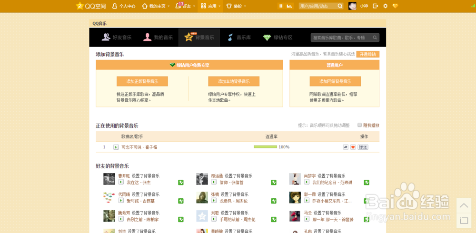Image resolution: width=476 pixels, height=233 pixels.
Task: Play 龙卷风 - 周杰伦
Action: [x=214, y=201]
